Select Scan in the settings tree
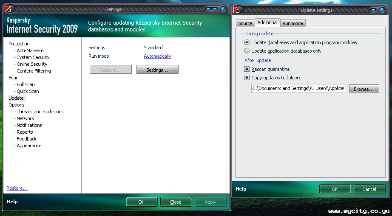392x216 pixels. pos(14,78)
